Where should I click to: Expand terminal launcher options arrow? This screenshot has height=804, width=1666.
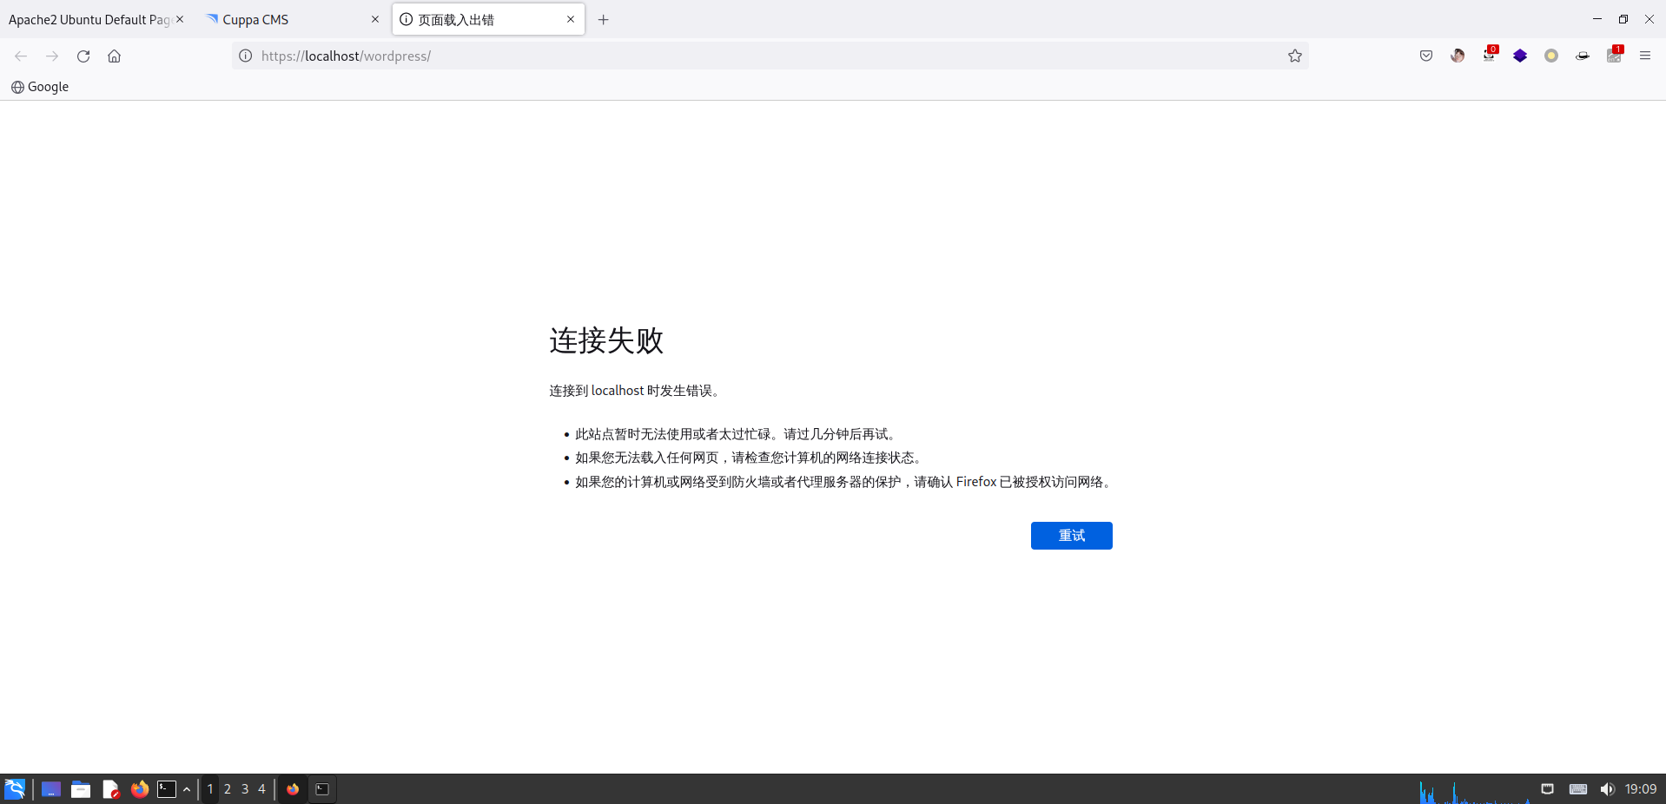click(187, 789)
